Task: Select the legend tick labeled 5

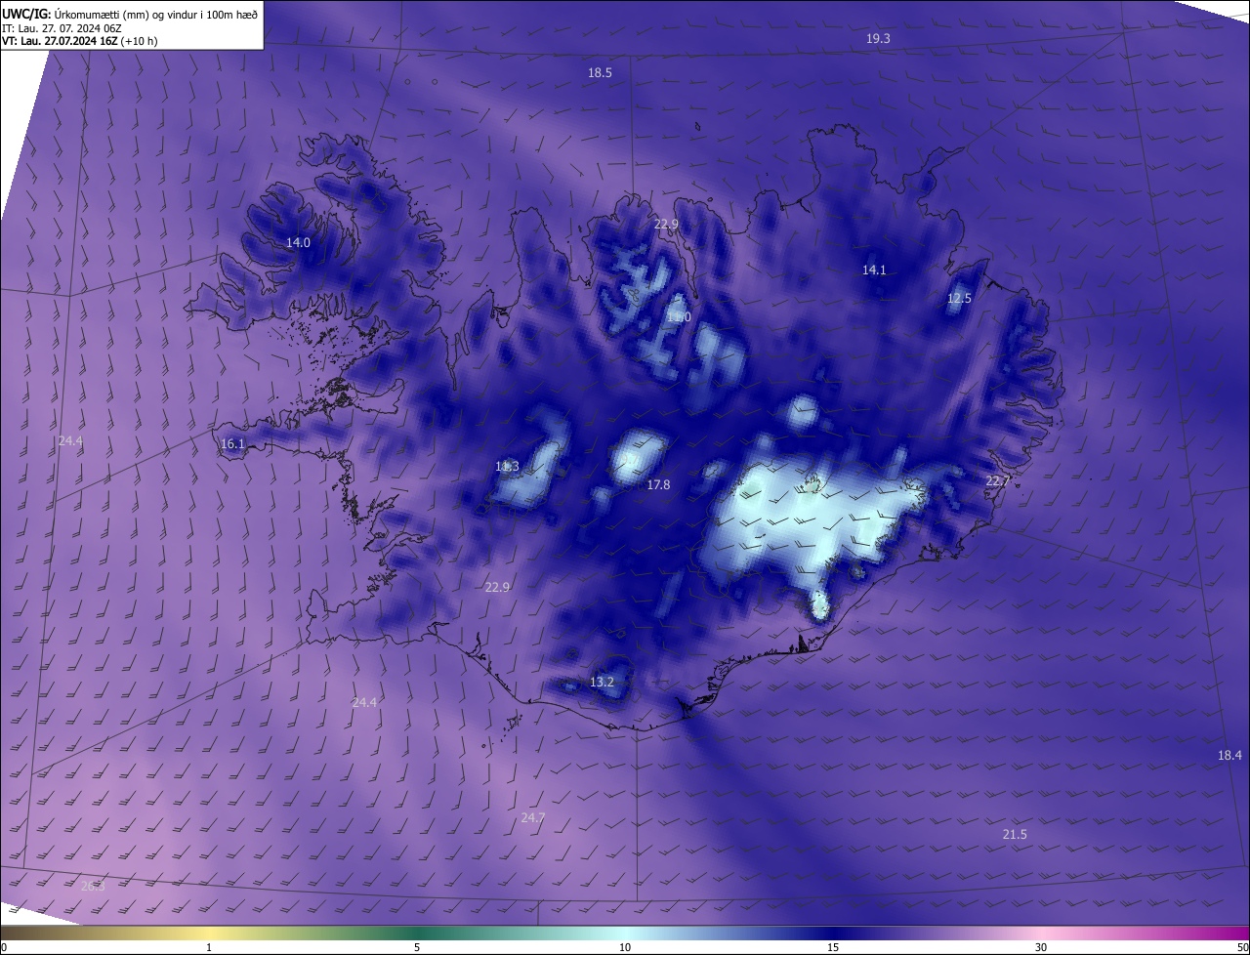Action: coord(417,947)
